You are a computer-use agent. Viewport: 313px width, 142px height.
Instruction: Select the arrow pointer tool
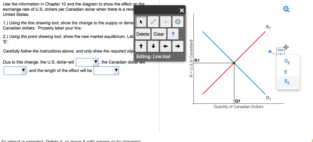pyautogui.click(x=141, y=22)
